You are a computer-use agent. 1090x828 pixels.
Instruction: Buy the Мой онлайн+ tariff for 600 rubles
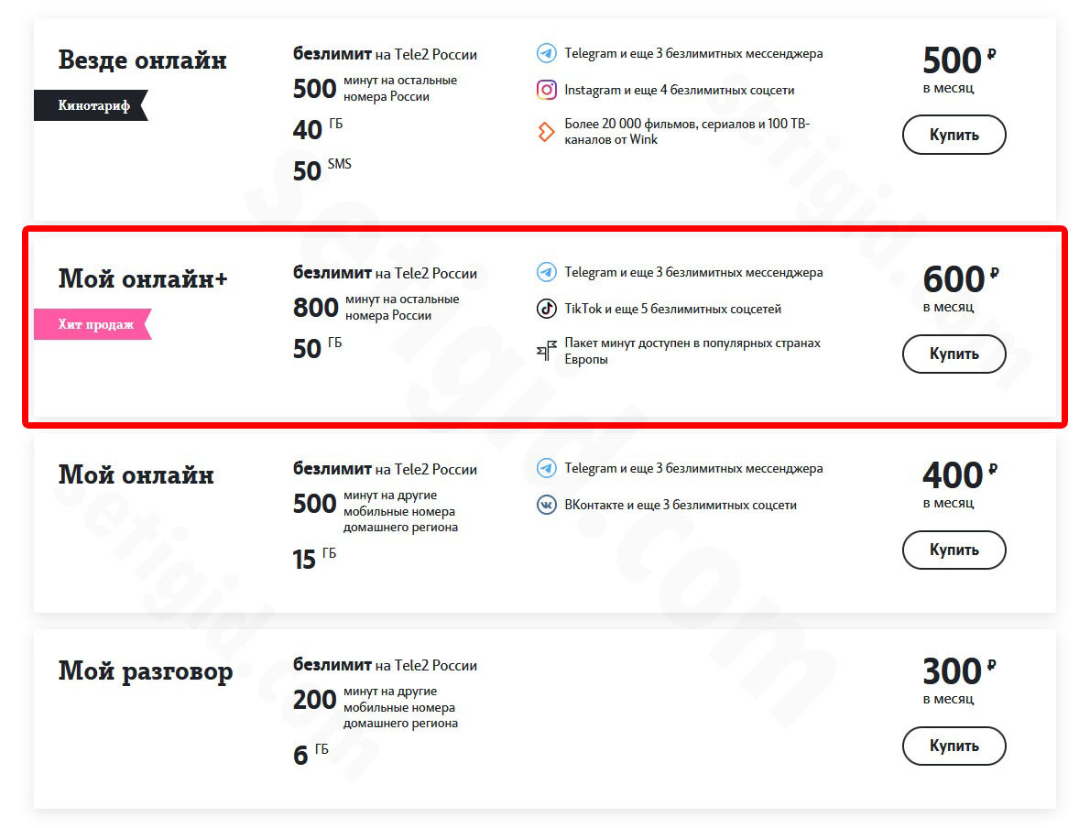pos(954,354)
